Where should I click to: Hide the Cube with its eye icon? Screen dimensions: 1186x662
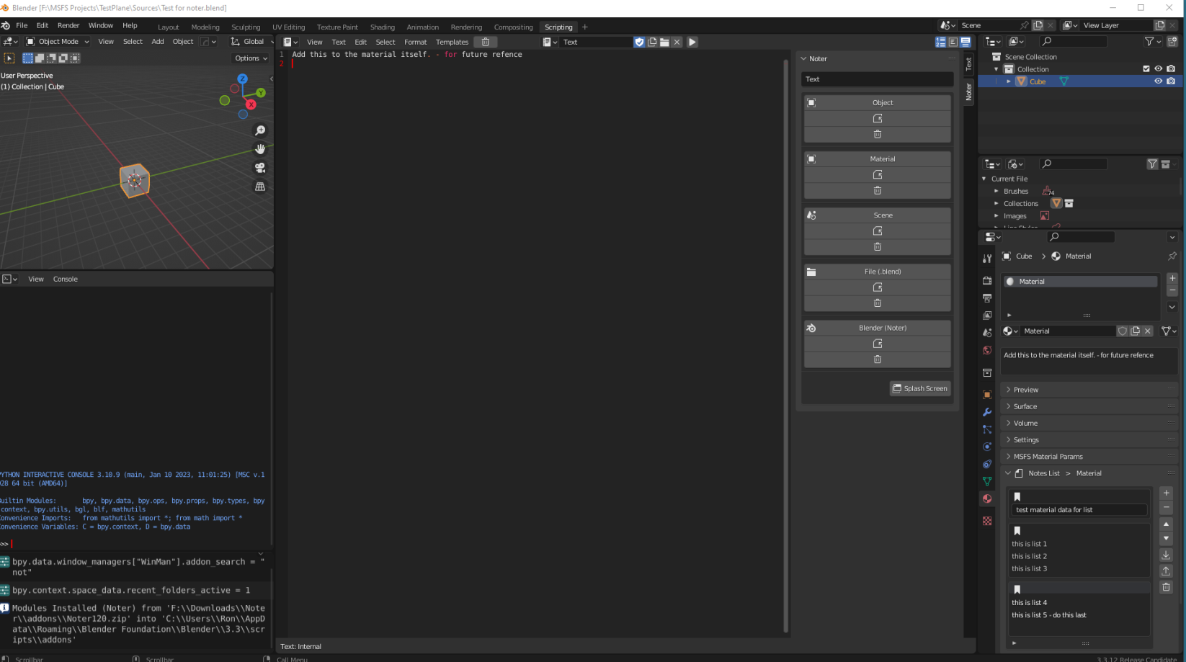pos(1158,81)
